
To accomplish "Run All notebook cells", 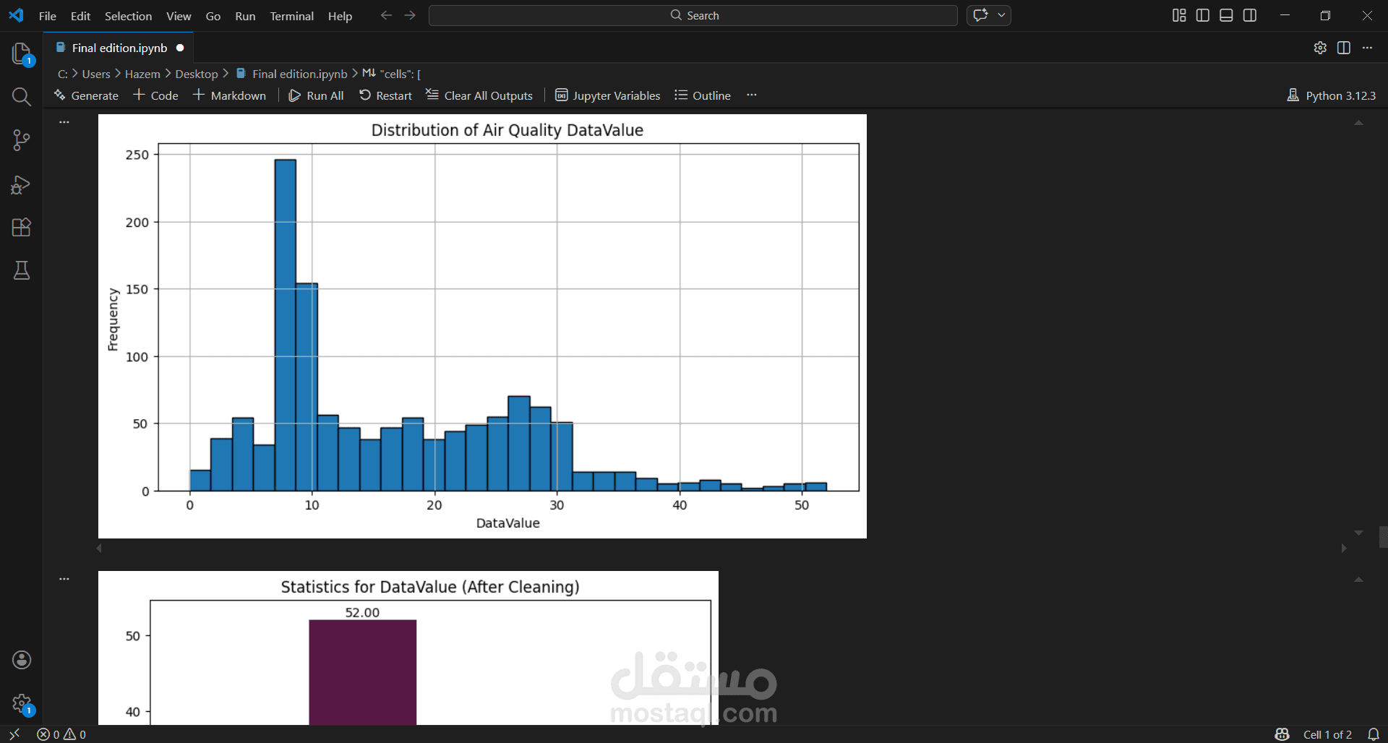I will click(316, 95).
